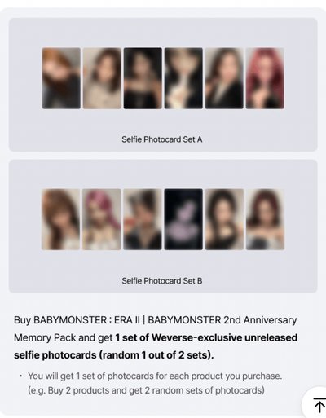Click the scroll-to-top arrow button
This screenshot has height=418, width=326.
315,404
